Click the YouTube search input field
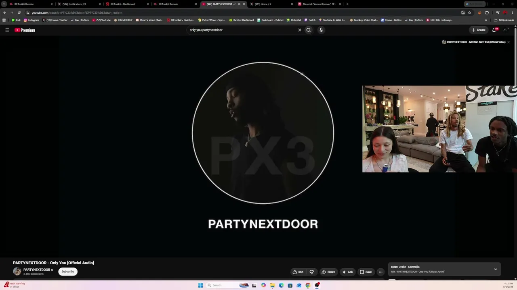Viewport: 517px width, 290px height. tap(242, 30)
